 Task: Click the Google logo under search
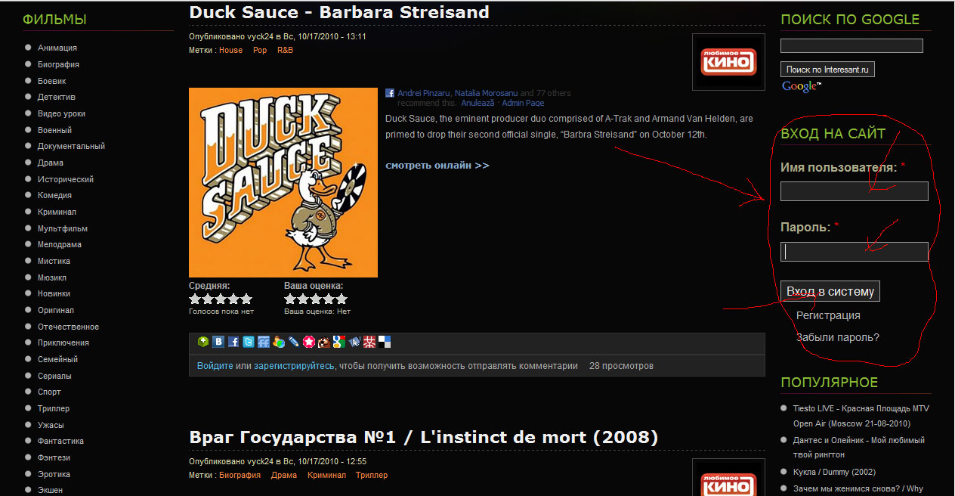click(801, 87)
